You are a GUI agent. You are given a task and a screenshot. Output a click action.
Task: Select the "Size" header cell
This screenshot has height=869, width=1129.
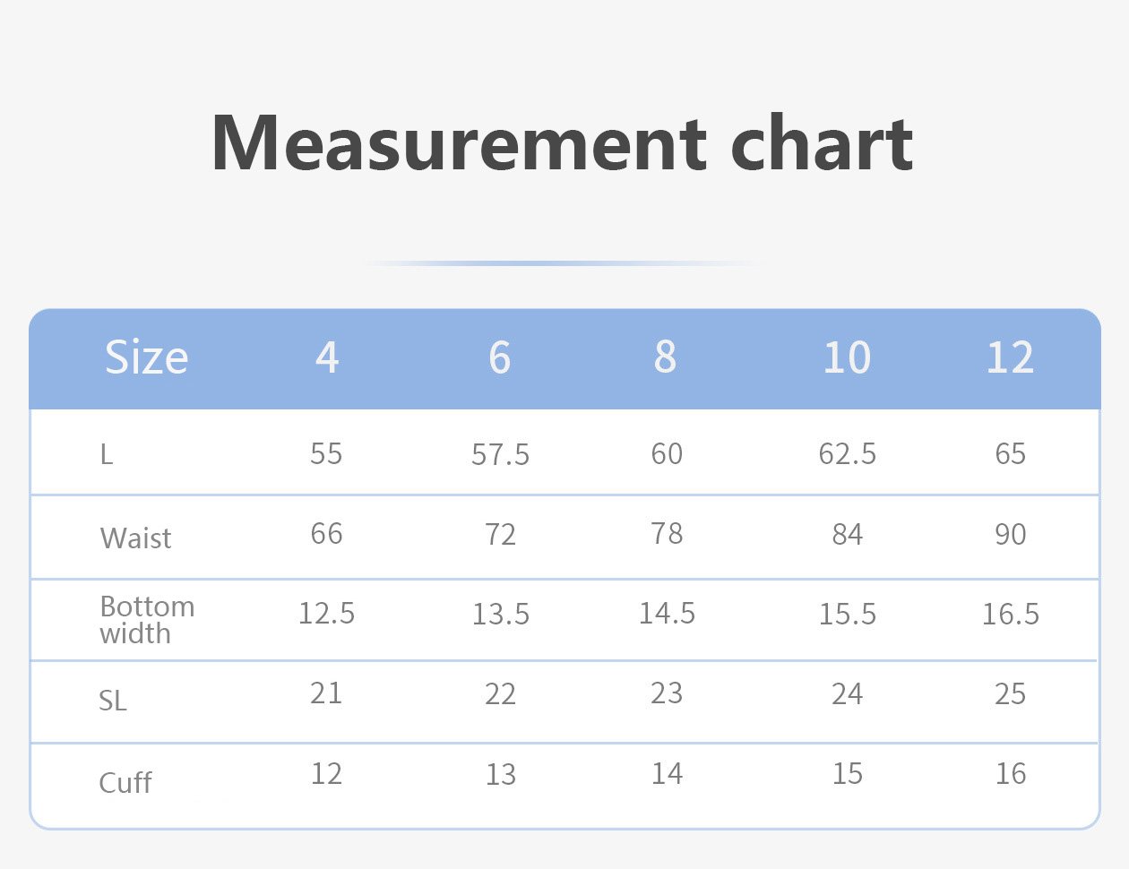click(146, 357)
